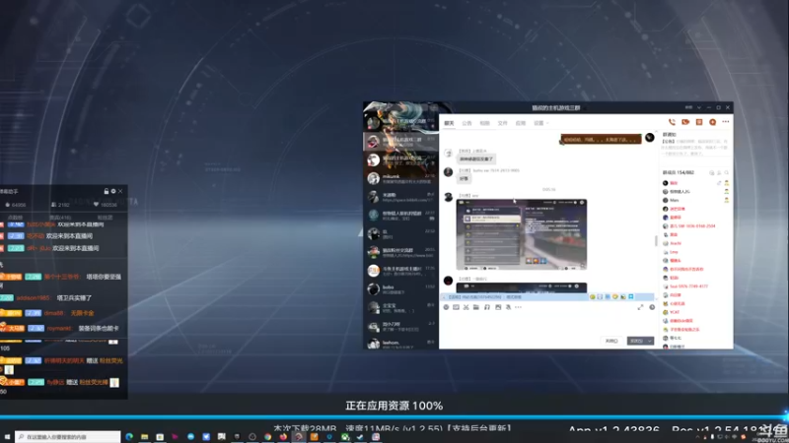
Task: Open the more options ellipsis in the QQ header
Action: [x=726, y=122]
